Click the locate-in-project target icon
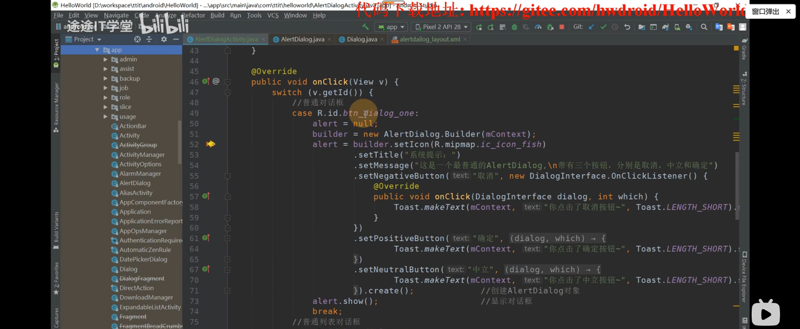This screenshot has height=329, width=800. [x=137, y=39]
